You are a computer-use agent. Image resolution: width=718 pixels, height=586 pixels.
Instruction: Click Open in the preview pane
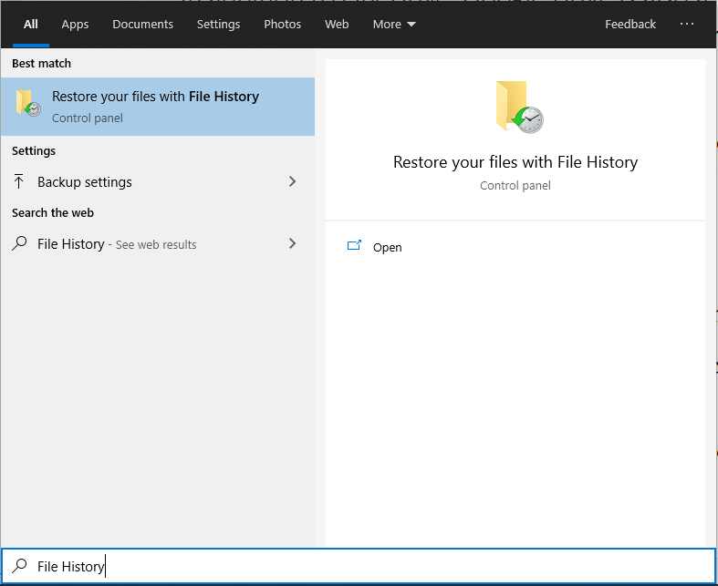tap(388, 248)
